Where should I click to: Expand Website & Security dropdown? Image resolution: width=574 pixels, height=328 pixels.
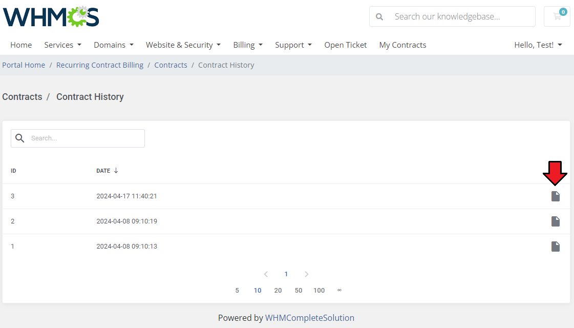click(x=183, y=45)
